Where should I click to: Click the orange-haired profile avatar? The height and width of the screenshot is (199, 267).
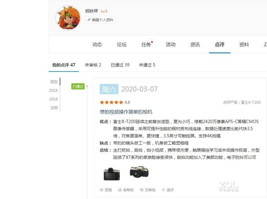68,18
